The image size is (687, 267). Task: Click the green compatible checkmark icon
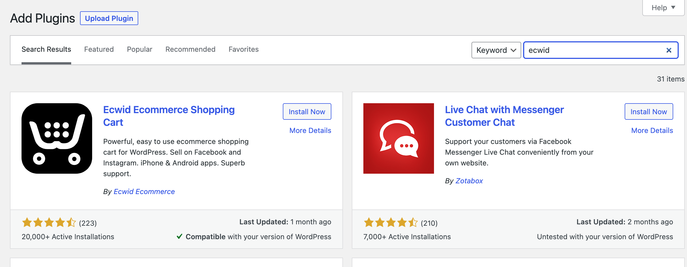pos(179,236)
